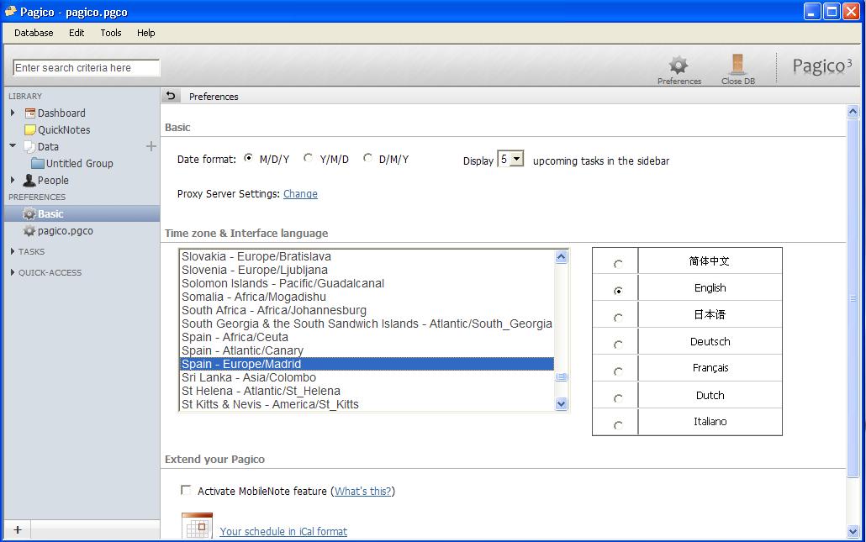
Task: Click the search criteria input field
Action: tap(86, 67)
